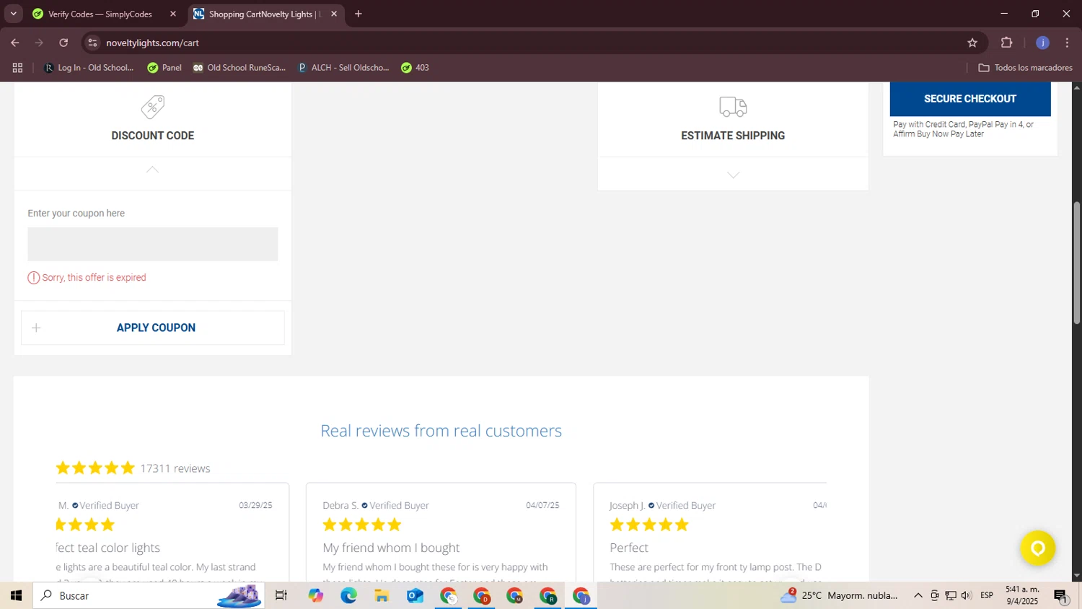Click the overall five-star rating
Viewport: 1082px width, 609px height.
point(95,468)
